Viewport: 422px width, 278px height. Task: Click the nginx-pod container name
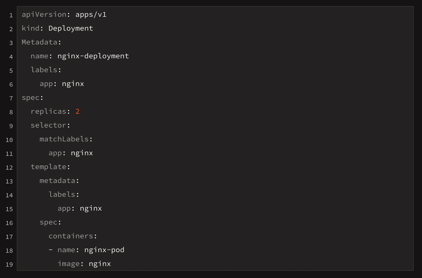(104, 250)
